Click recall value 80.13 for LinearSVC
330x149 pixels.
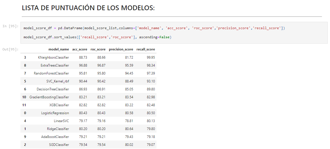(151, 121)
